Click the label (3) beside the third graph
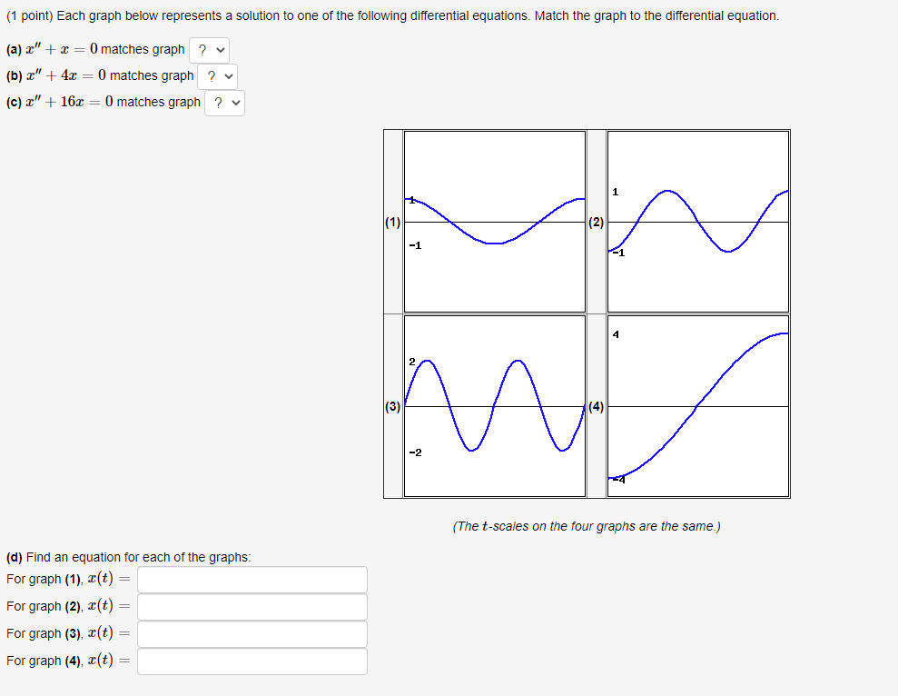Image resolution: width=898 pixels, height=696 pixels. 392,406
